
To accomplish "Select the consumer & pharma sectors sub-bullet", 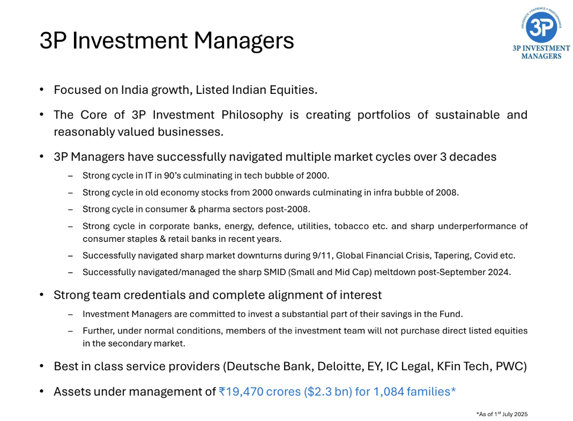I will click(x=196, y=209).
